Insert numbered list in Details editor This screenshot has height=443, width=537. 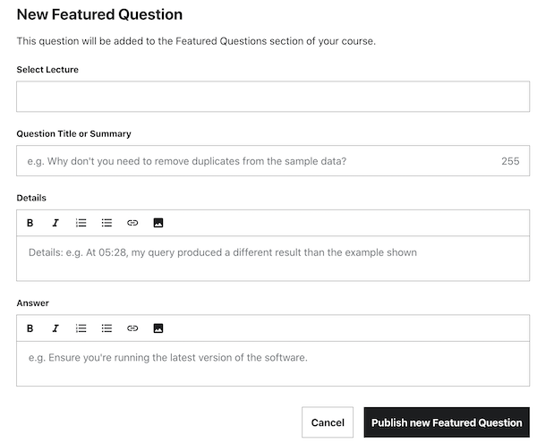pyautogui.click(x=81, y=223)
